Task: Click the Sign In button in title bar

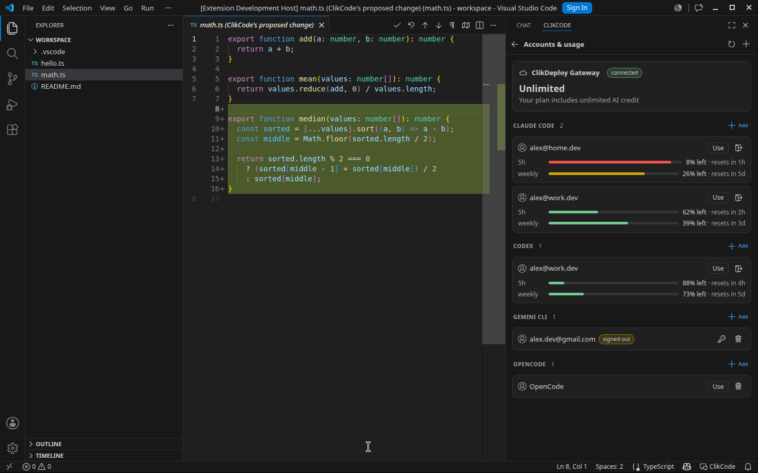Action: 577,8
